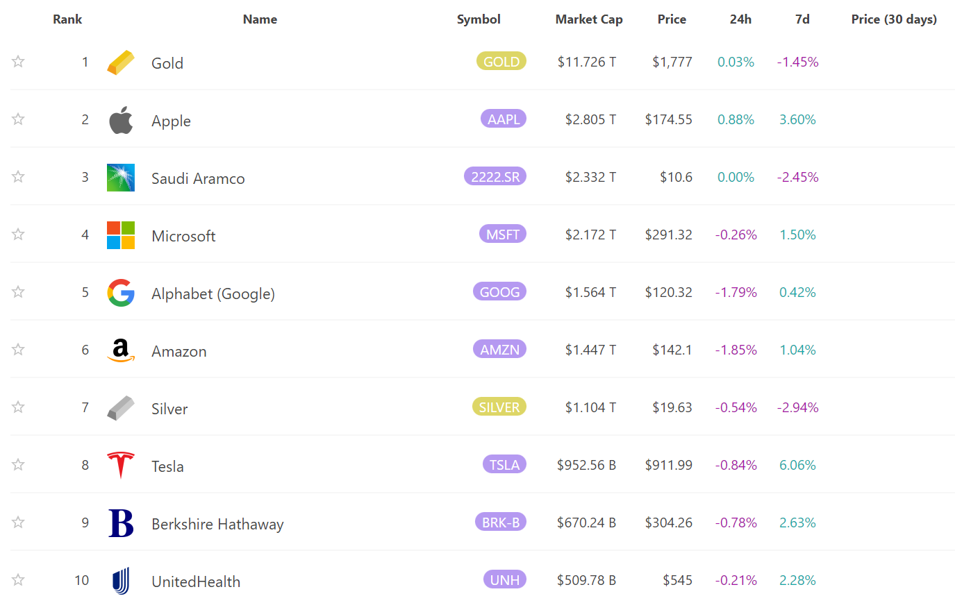Click the Apple logo icon

pos(121,120)
